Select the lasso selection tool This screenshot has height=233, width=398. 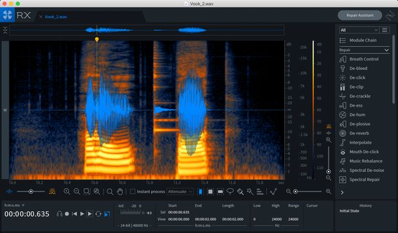(230, 191)
